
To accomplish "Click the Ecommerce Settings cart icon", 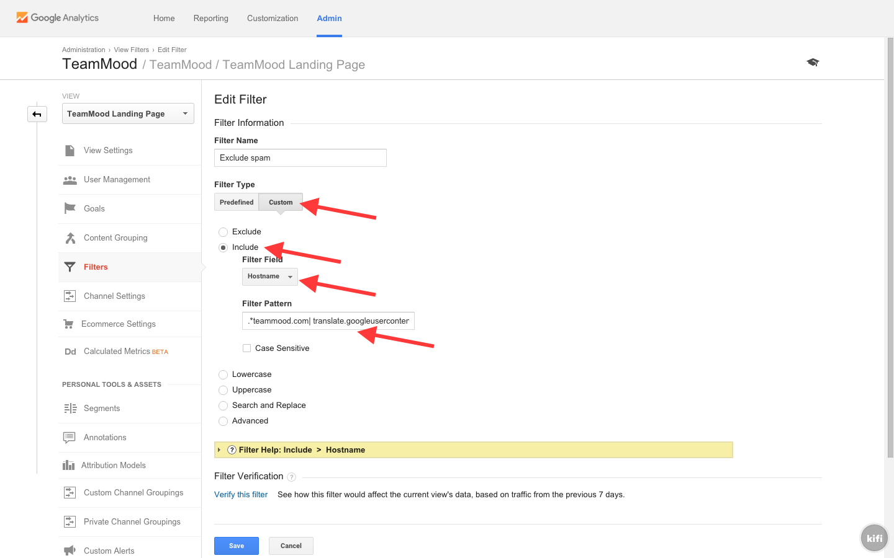I will point(69,324).
